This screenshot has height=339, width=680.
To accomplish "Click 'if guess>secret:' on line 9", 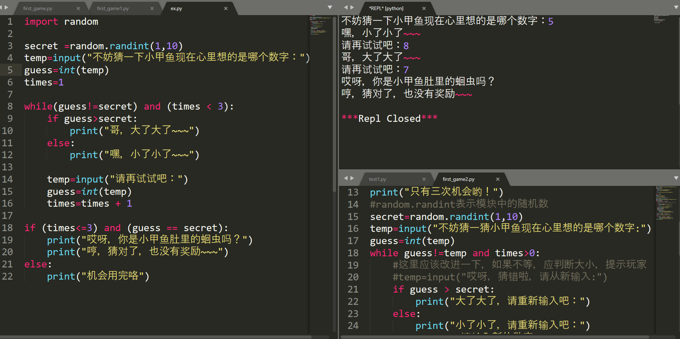I will pos(92,119).
